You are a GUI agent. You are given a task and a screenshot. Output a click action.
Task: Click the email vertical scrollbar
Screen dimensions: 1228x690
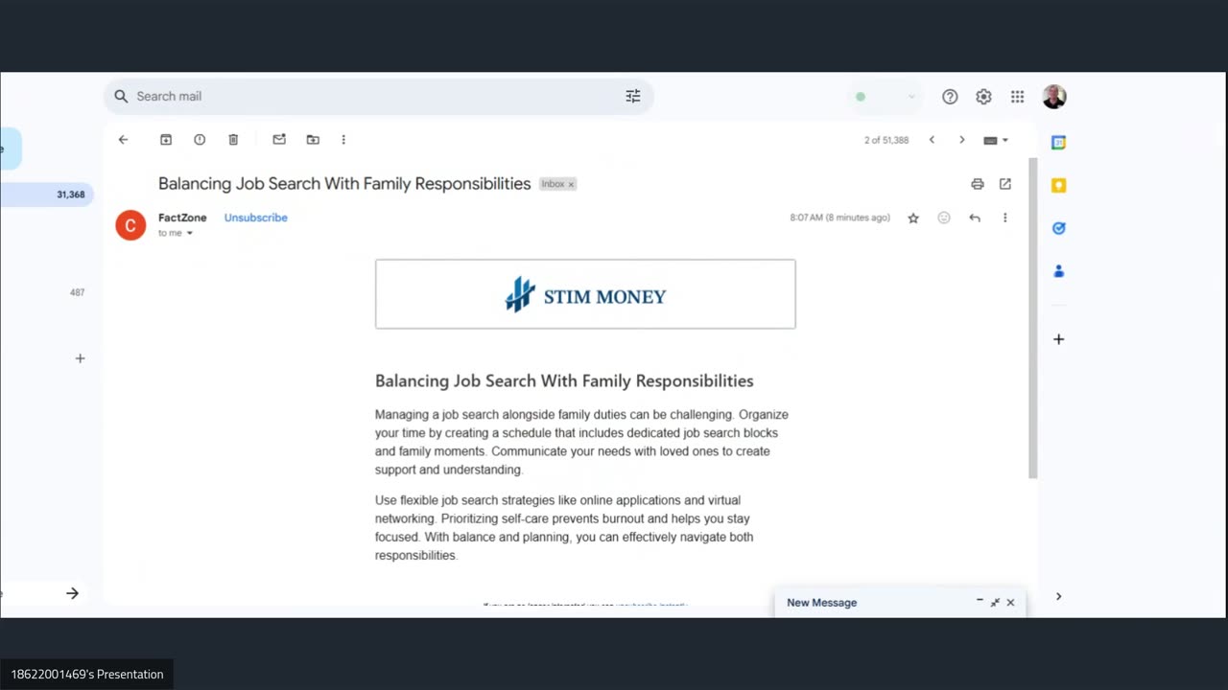(x=1033, y=318)
